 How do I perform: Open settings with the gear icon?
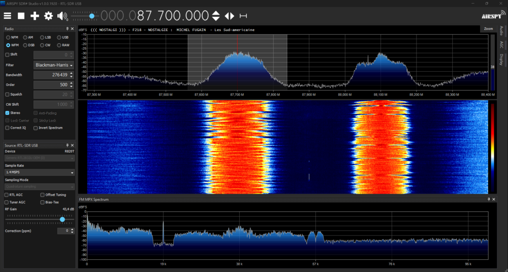tap(49, 16)
